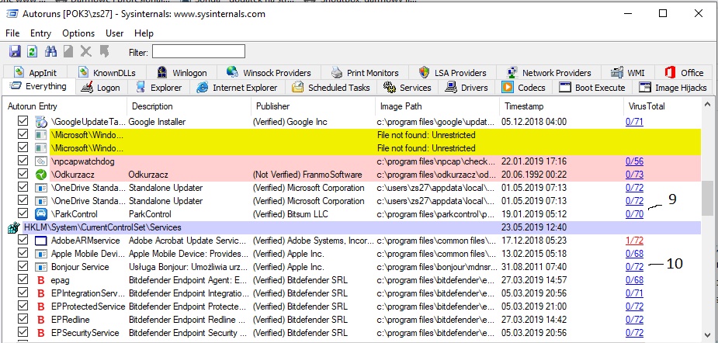
Task: Sort by the Publisher column header
Action: (x=313, y=106)
